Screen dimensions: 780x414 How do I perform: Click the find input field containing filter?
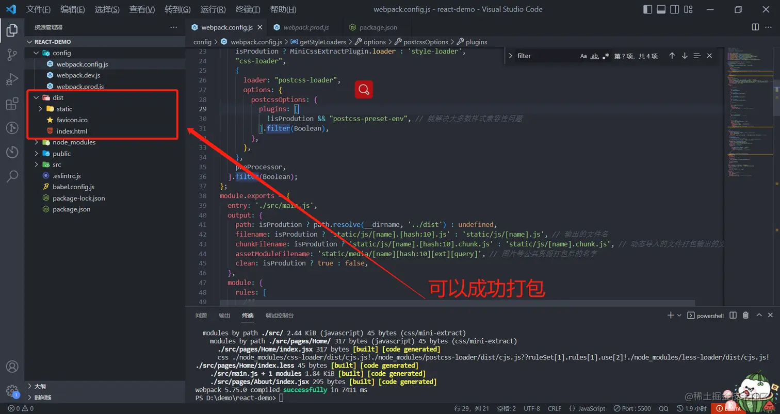[546, 56]
